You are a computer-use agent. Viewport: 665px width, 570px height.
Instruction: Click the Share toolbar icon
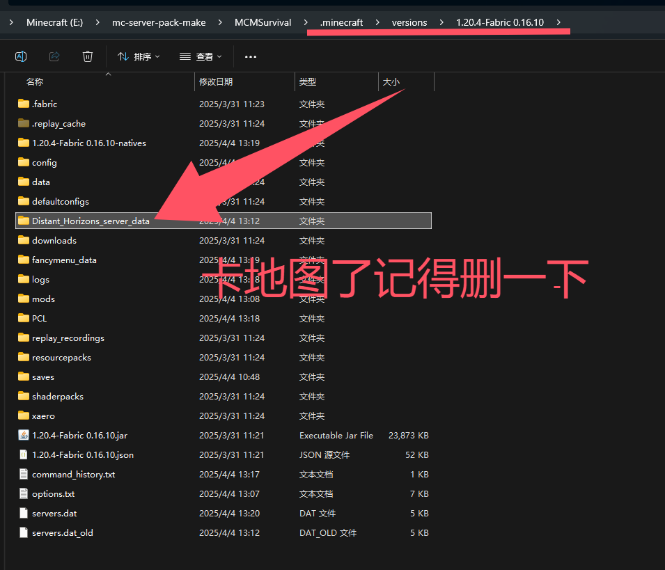(x=54, y=56)
